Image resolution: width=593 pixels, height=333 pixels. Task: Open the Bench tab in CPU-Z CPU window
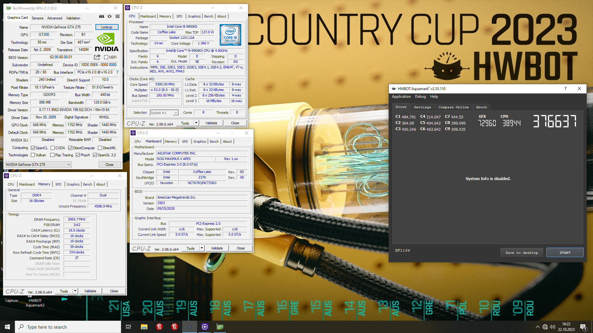[208, 16]
